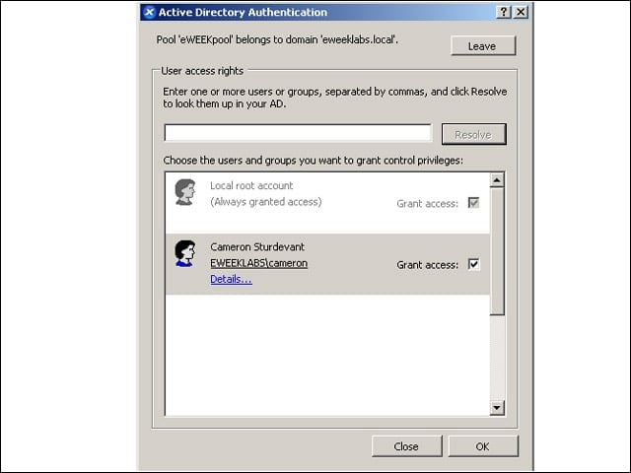Click the EWEEKLABS\cameron account link
Image resolution: width=631 pixels, height=473 pixels.
[x=258, y=263]
